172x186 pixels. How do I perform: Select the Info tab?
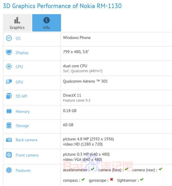click(47, 23)
